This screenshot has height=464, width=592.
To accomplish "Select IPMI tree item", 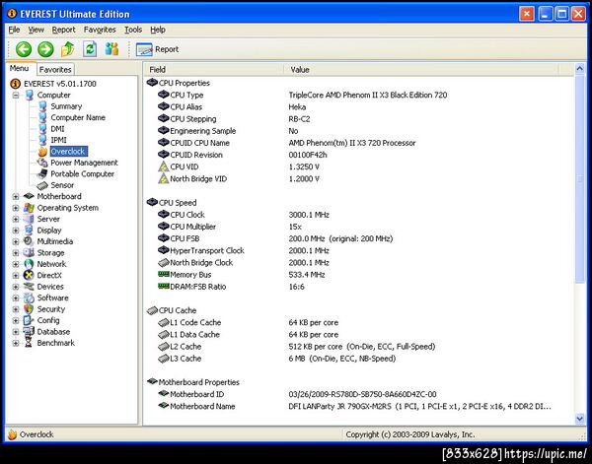I will pos(58,140).
